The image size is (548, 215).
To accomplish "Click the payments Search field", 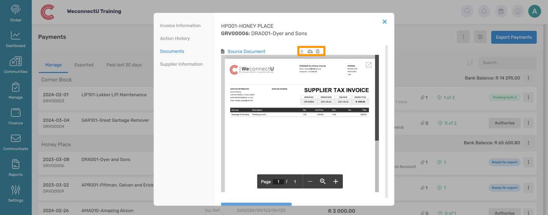I will coord(508,63).
